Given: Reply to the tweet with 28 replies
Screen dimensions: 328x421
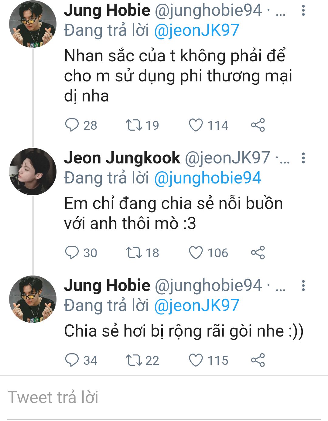Looking at the screenshot, I should coord(72,125).
